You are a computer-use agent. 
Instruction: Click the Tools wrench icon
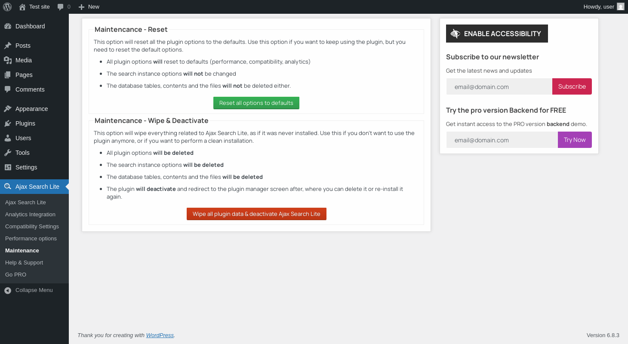click(x=8, y=153)
